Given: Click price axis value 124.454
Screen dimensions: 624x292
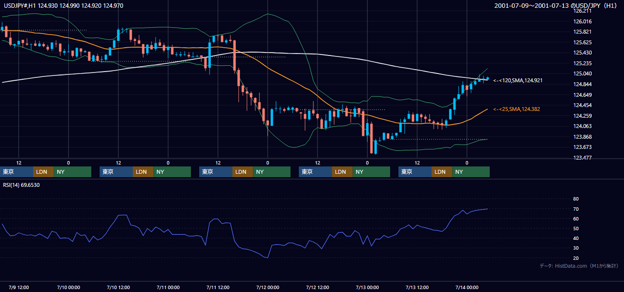Looking at the screenshot, I should [583, 105].
